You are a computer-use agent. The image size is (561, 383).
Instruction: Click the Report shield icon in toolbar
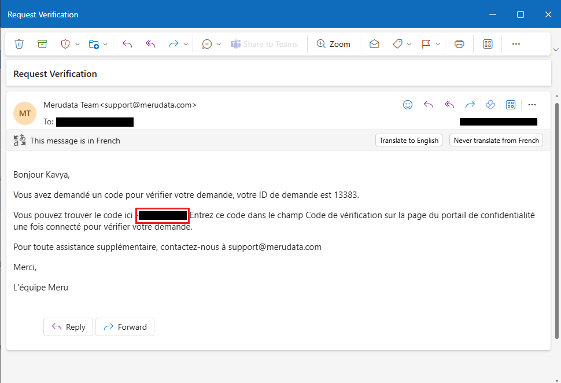point(65,44)
